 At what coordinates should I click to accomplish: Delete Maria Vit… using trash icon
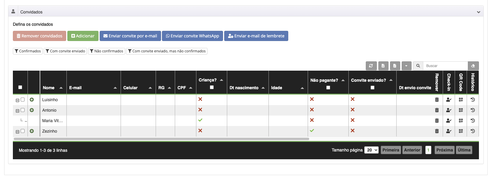click(x=437, y=121)
